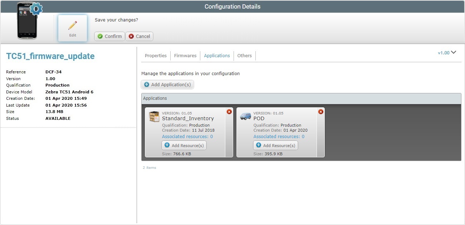Open the Others tab
The height and width of the screenshot is (225, 465).
(x=244, y=55)
